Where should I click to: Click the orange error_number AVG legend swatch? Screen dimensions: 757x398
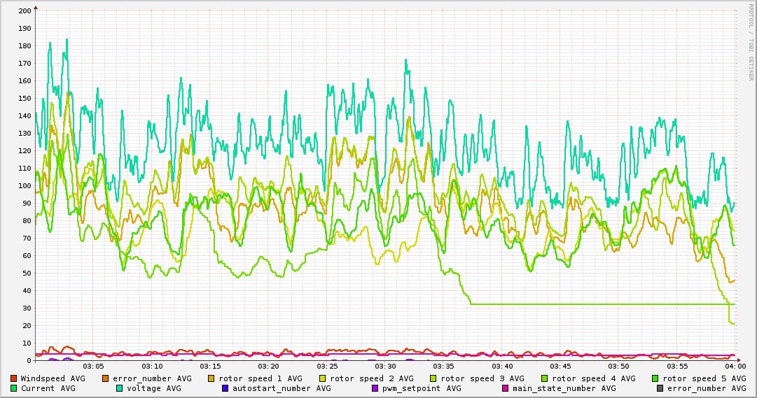(x=105, y=378)
